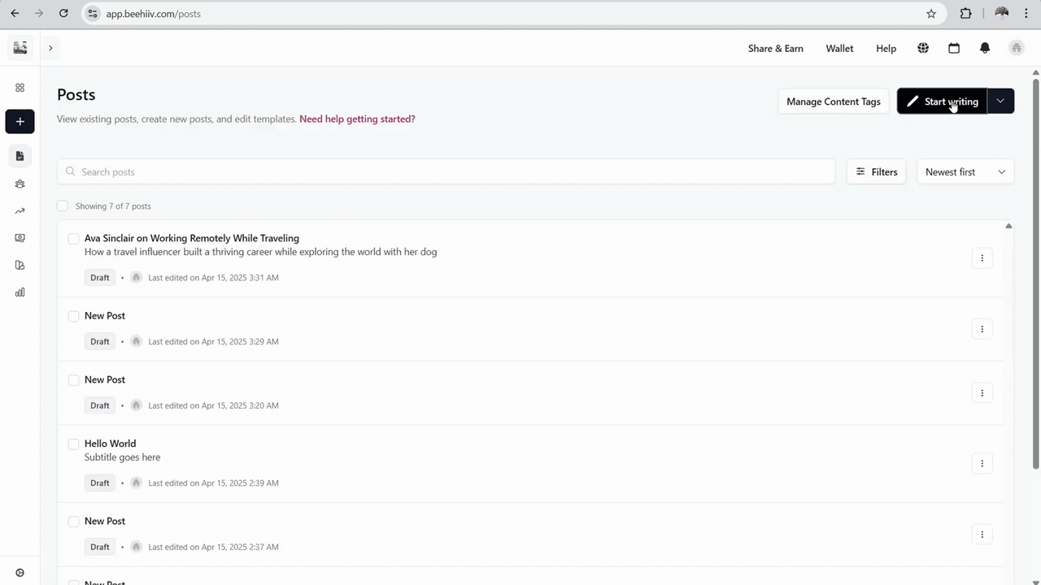Click 'Last edited on Apr 15, 2025 3:31 AM'

tap(213, 278)
